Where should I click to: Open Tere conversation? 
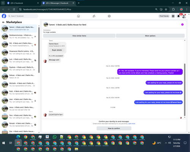click(x=19, y=117)
